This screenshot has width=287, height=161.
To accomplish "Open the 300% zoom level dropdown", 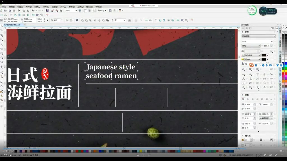I will (76, 11).
